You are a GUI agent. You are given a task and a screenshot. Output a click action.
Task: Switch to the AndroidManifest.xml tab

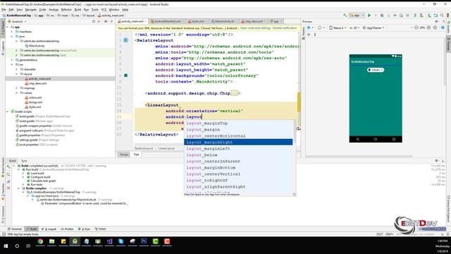click(166, 21)
